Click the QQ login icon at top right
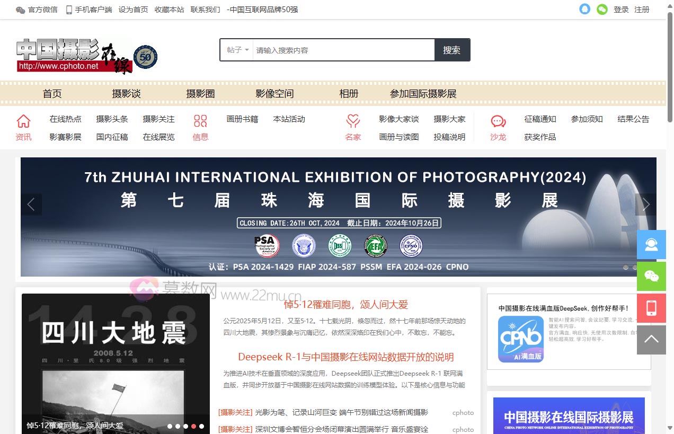 tap(584, 10)
